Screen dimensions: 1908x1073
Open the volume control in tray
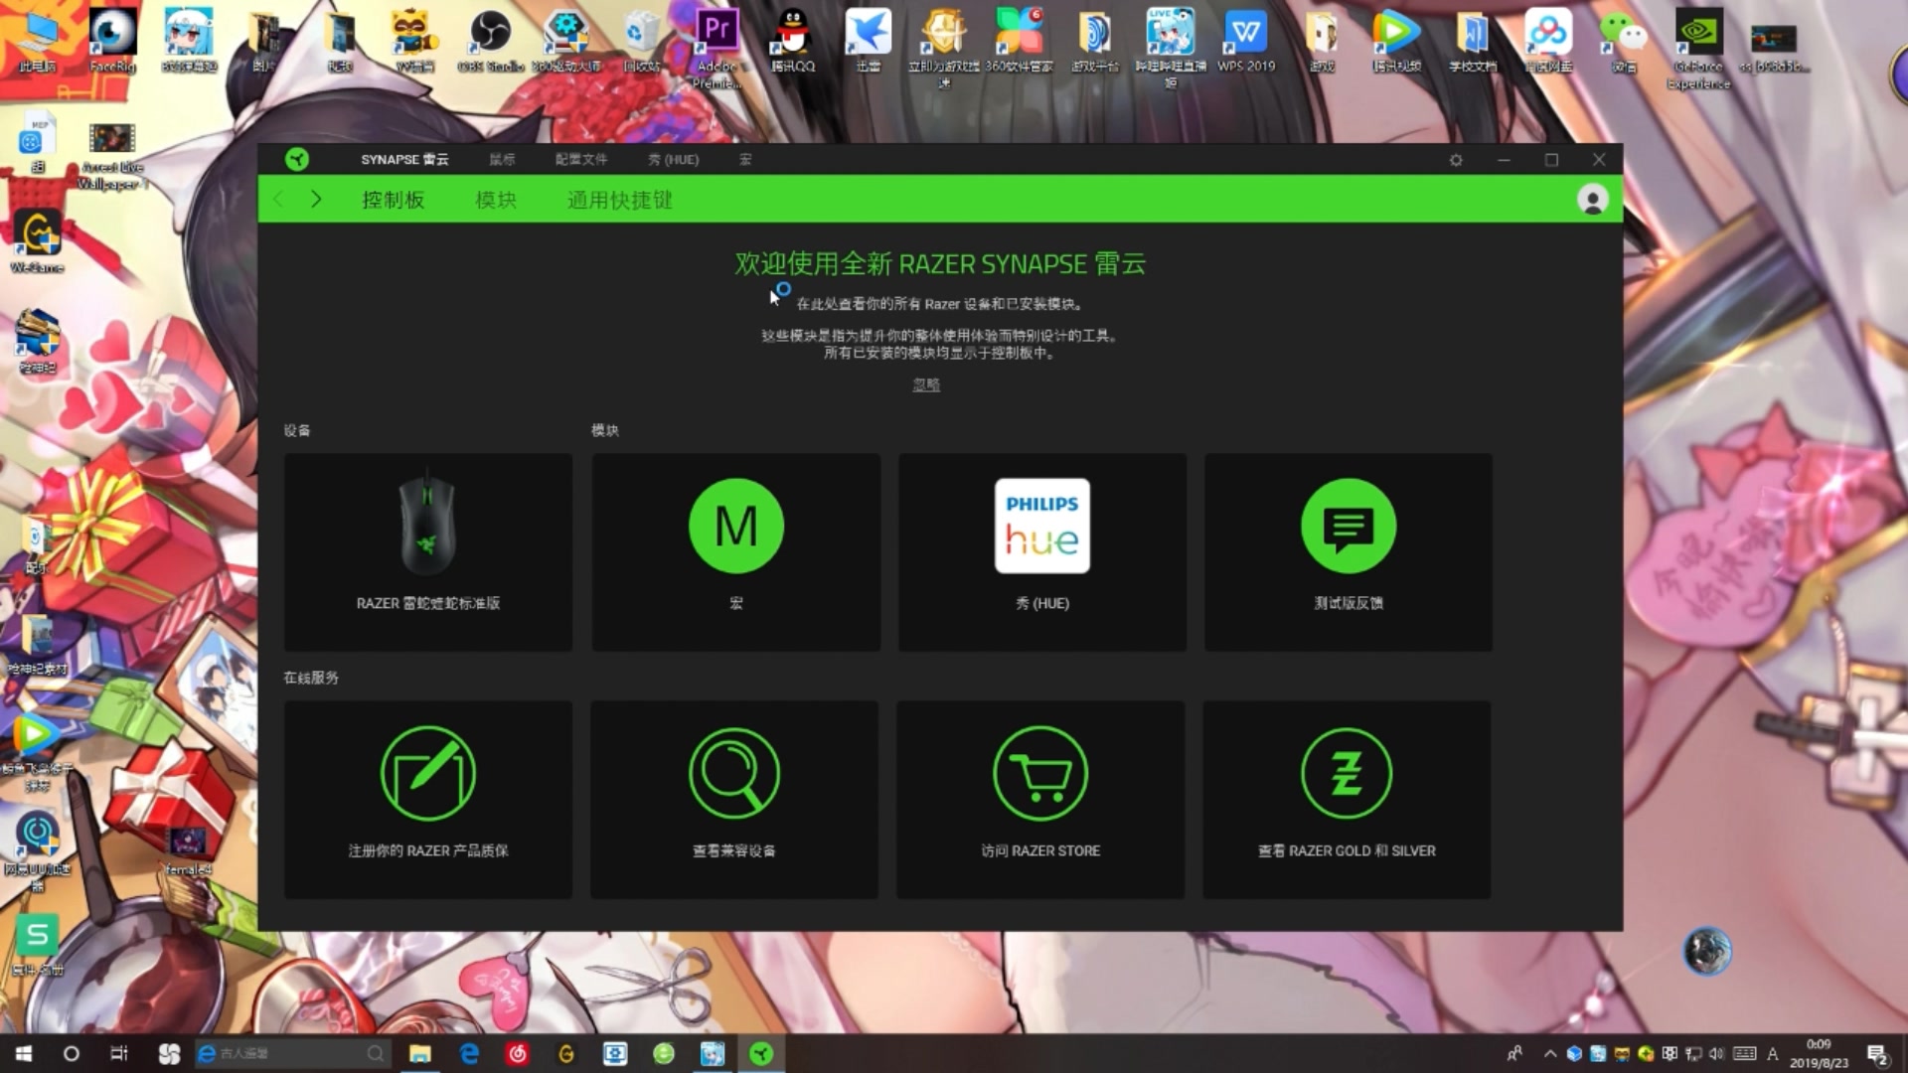tap(1718, 1053)
